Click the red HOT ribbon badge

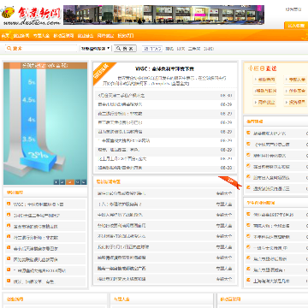click(x=230, y=182)
